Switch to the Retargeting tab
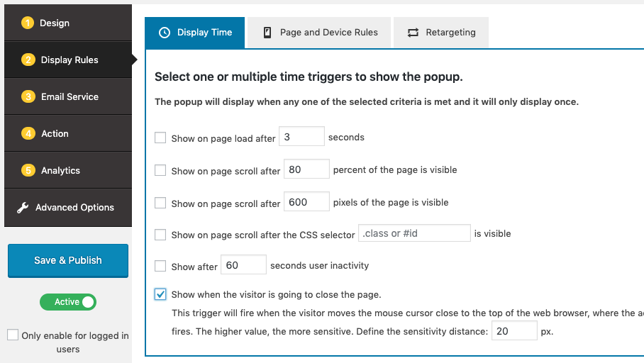This screenshot has height=363, width=644. 441,33
